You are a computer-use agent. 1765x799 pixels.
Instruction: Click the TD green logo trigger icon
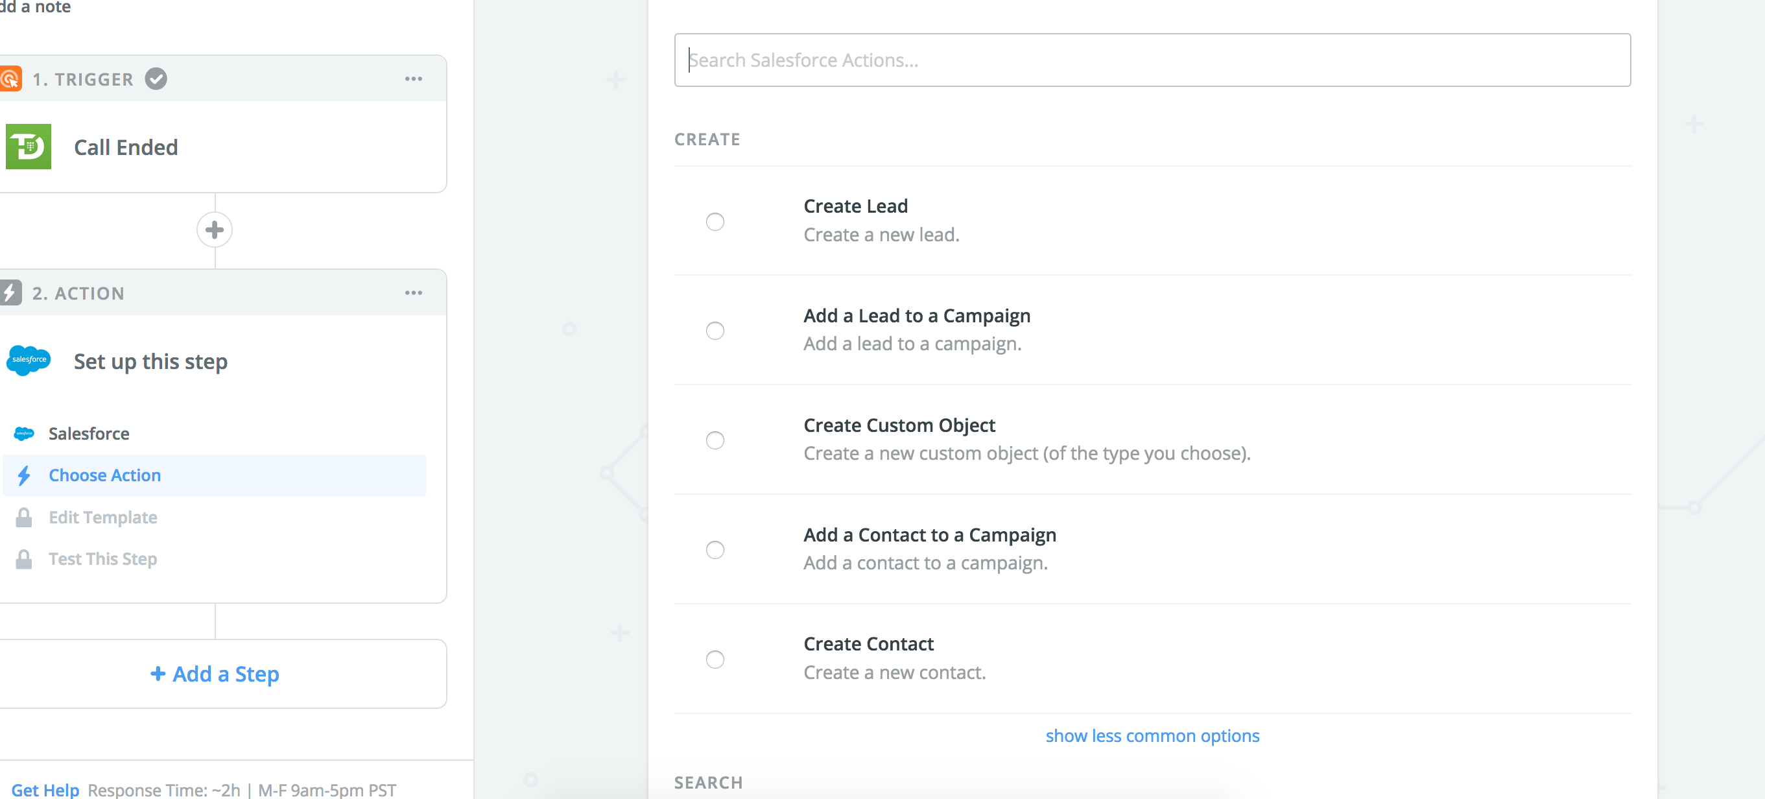point(30,147)
